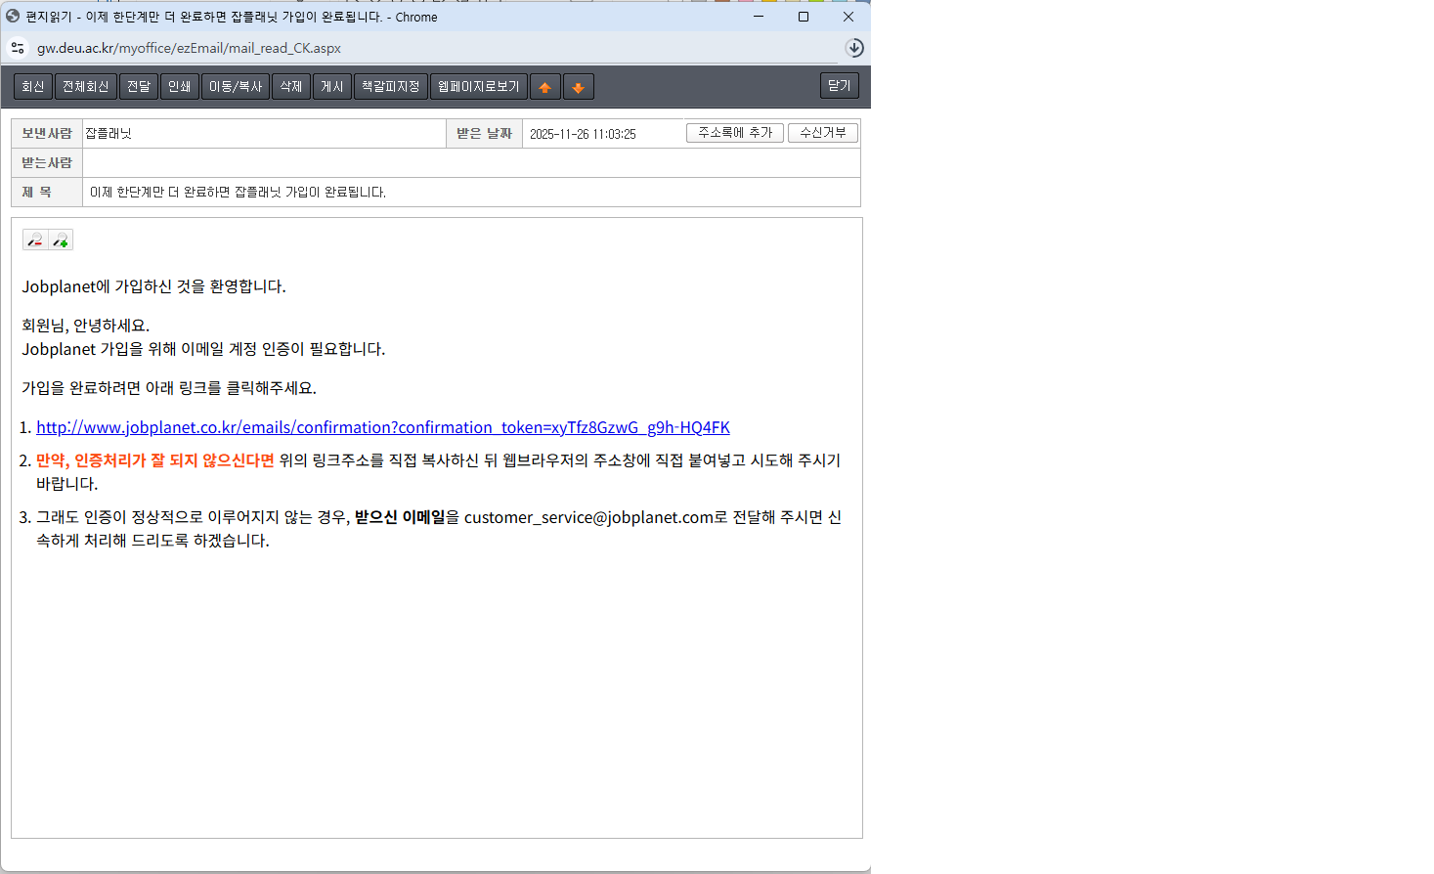Forward the mail with 전달
1434x874 pixels.
point(139,87)
